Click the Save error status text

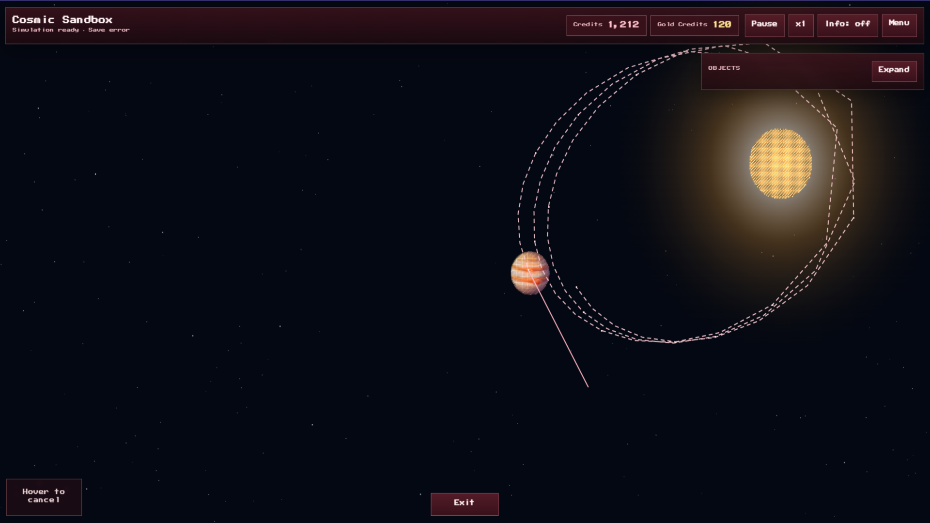pos(109,30)
